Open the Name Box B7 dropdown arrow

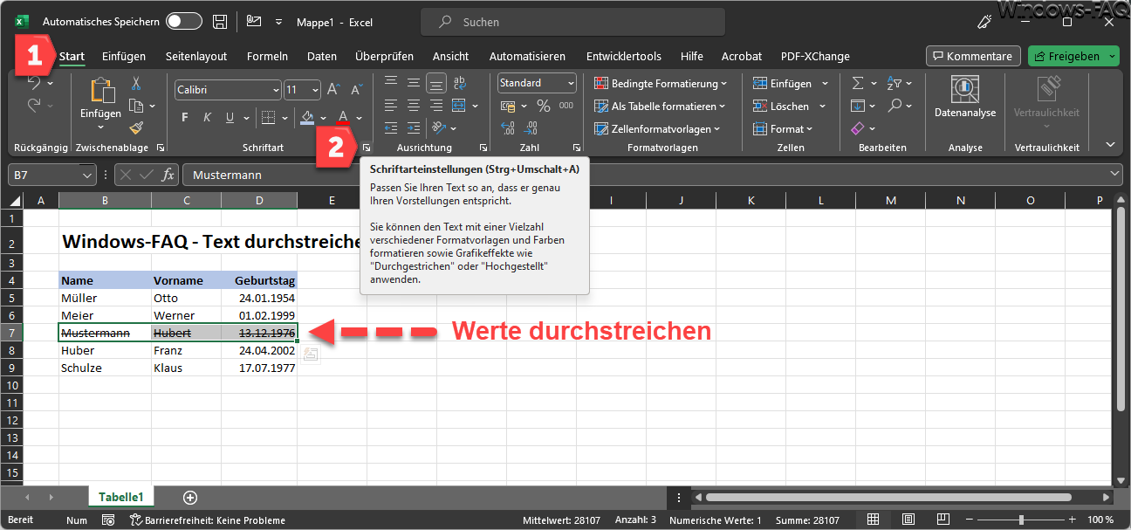[x=86, y=175]
